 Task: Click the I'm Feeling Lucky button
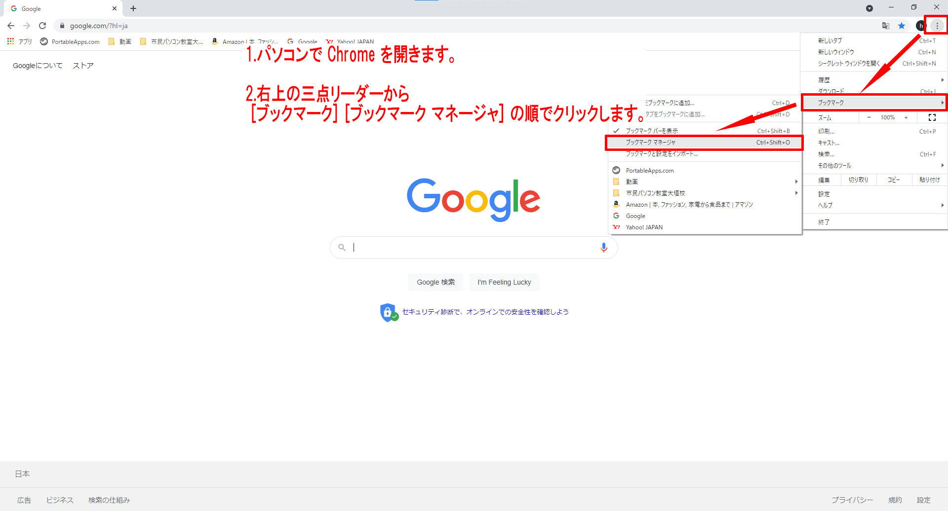pyautogui.click(x=504, y=282)
